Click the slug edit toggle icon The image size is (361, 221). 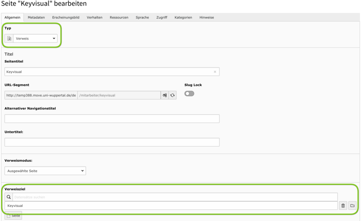coord(165,95)
